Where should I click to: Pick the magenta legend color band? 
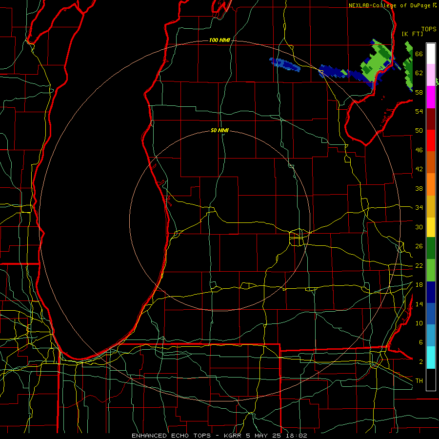click(431, 97)
